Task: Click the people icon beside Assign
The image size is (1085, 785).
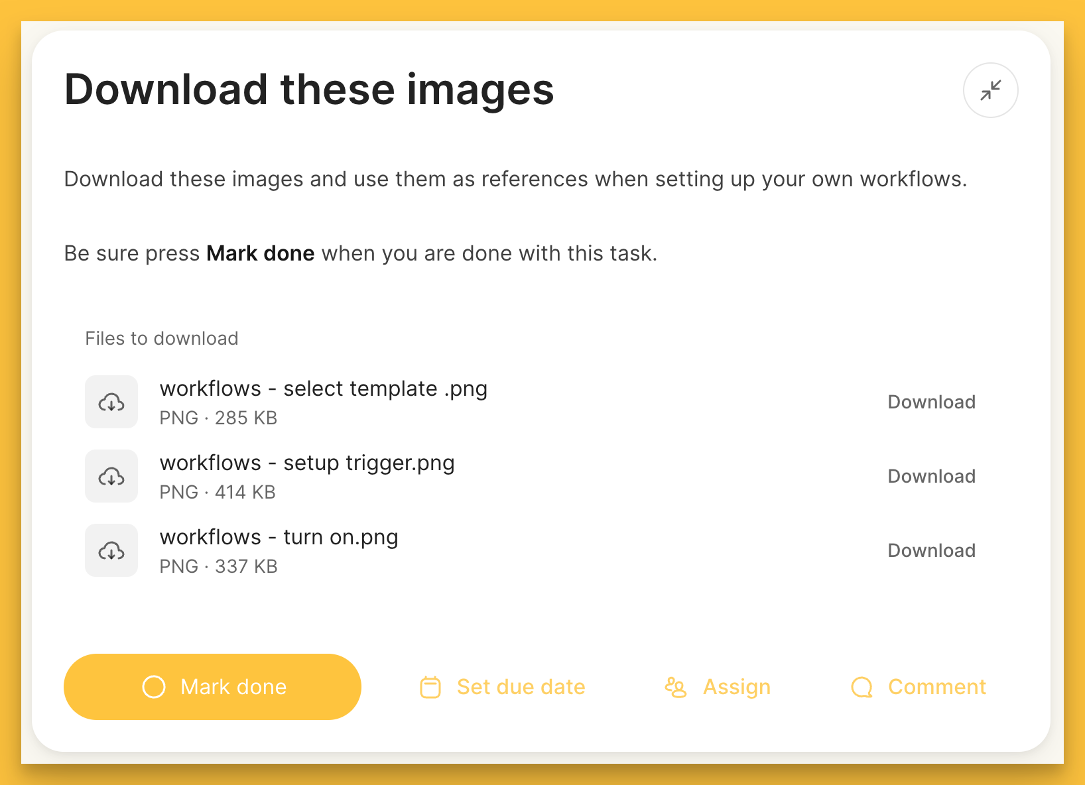Action: 676,687
